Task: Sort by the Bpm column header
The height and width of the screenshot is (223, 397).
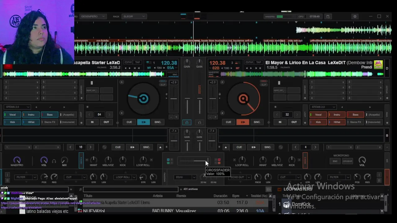Action: pos(236,196)
